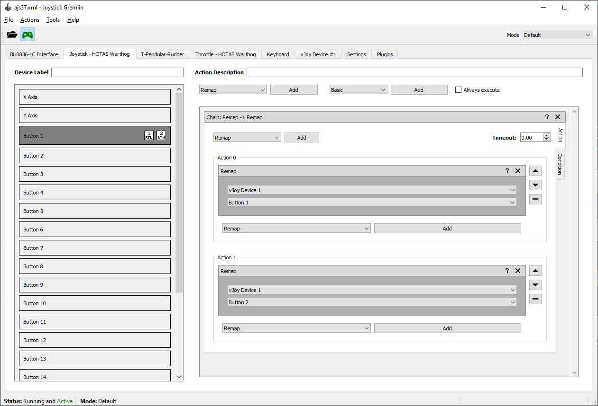Click the second BTN icon on Button 1
This screenshot has width=598, height=406.
point(161,135)
